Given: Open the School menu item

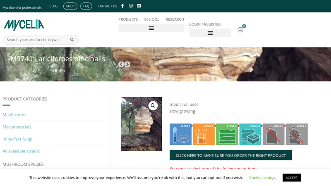Looking at the screenshot, I should (151, 19).
